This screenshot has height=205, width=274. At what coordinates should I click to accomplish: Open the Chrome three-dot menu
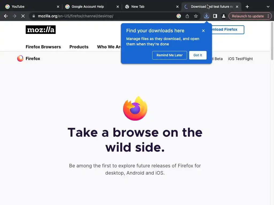coord(268,16)
